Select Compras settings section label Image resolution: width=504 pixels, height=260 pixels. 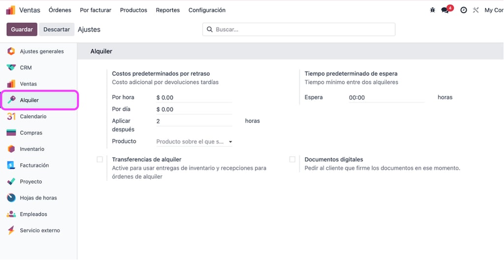coord(31,133)
